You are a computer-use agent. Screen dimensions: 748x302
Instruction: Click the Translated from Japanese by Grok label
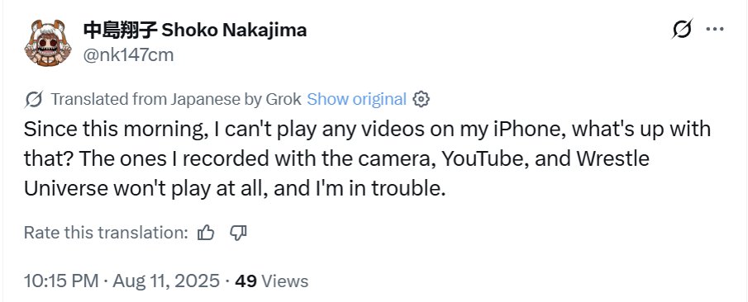176,99
